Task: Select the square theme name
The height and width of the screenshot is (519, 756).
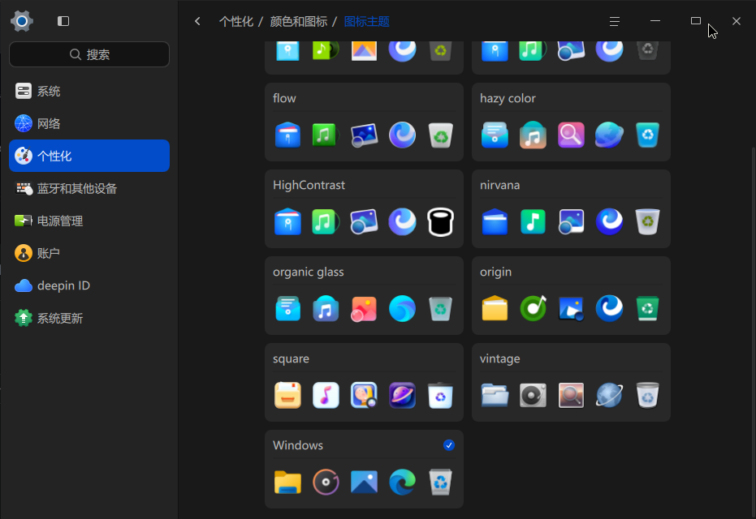Action: pos(292,358)
